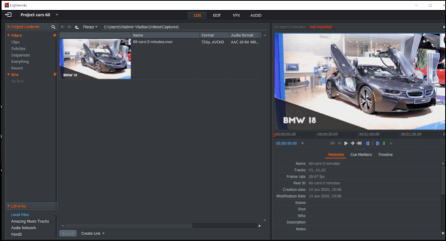Click the blue timecode 00:00:00.00 field
The width and height of the screenshot is (446, 241).
click(x=287, y=143)
